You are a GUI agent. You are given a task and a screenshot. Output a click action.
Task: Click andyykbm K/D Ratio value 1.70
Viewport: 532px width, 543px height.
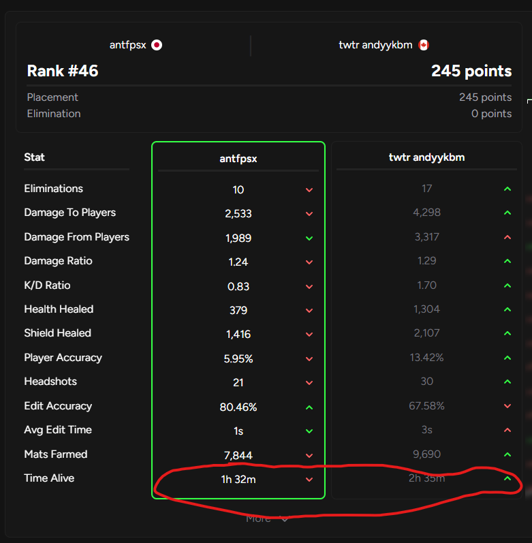(x=427, y=285)
